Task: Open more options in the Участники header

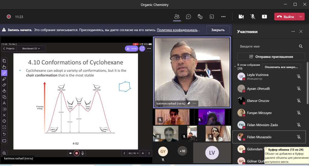Action: point(293,32)
